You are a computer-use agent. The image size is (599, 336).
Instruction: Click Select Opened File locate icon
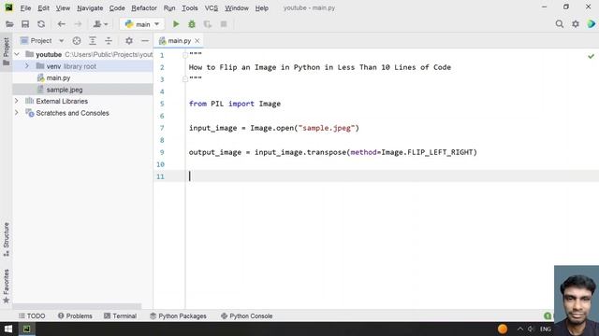coord(77,41)
